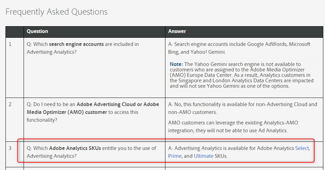
Task: Click the Yahoo Gemini note paragraph
Action: (242, 75)
